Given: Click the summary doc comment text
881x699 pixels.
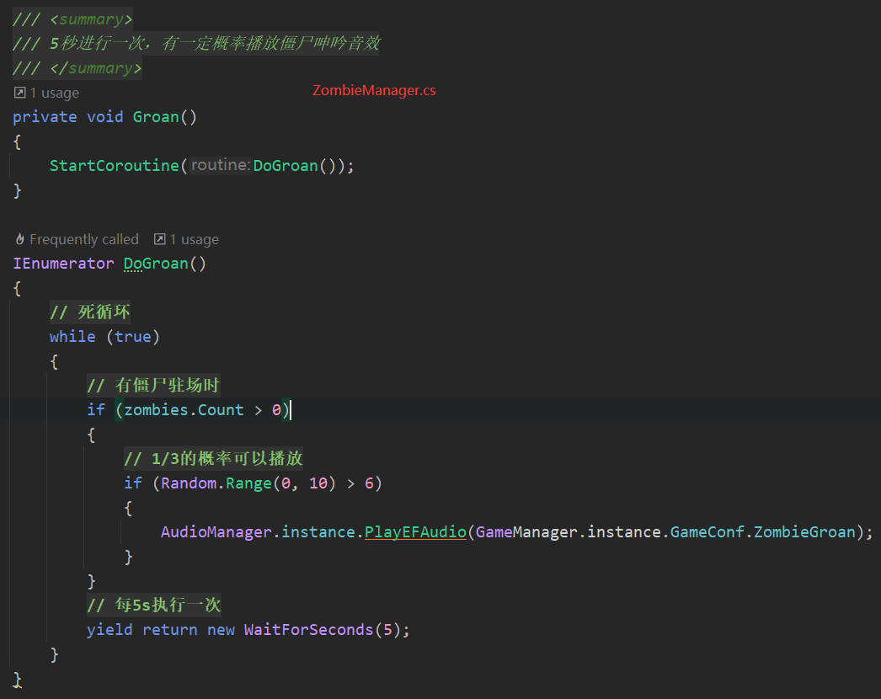Looking at the screenshot, I should point(194,43).
